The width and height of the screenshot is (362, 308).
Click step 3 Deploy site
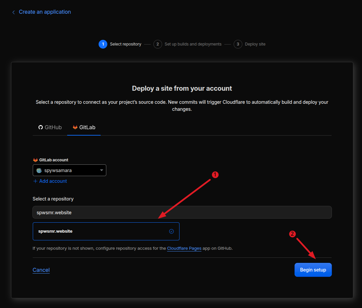pyautogui.click(x=250, y=44)
